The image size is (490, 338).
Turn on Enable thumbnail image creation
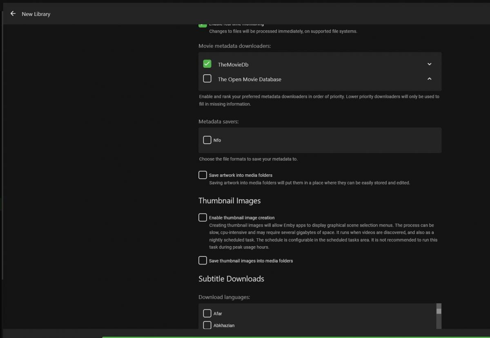click(203, 218)
